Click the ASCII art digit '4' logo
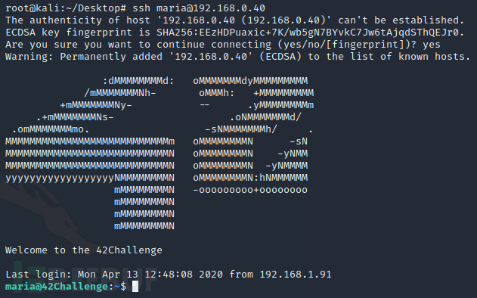 pos(90,154)
